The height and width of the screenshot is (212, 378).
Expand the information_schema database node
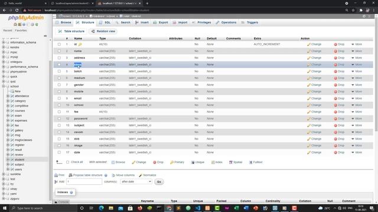pyautogui.click(x=4, y=42)
